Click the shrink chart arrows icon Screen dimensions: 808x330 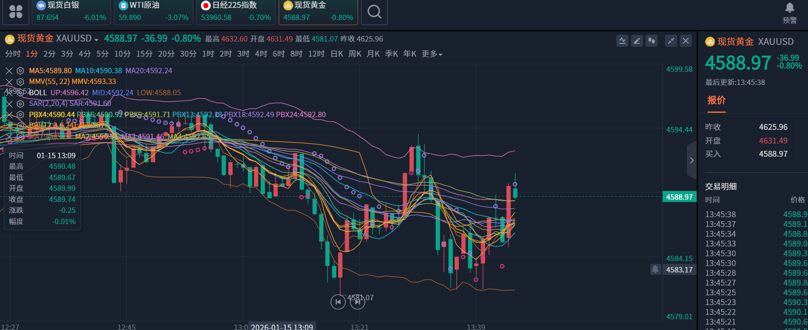pos(671,41)
